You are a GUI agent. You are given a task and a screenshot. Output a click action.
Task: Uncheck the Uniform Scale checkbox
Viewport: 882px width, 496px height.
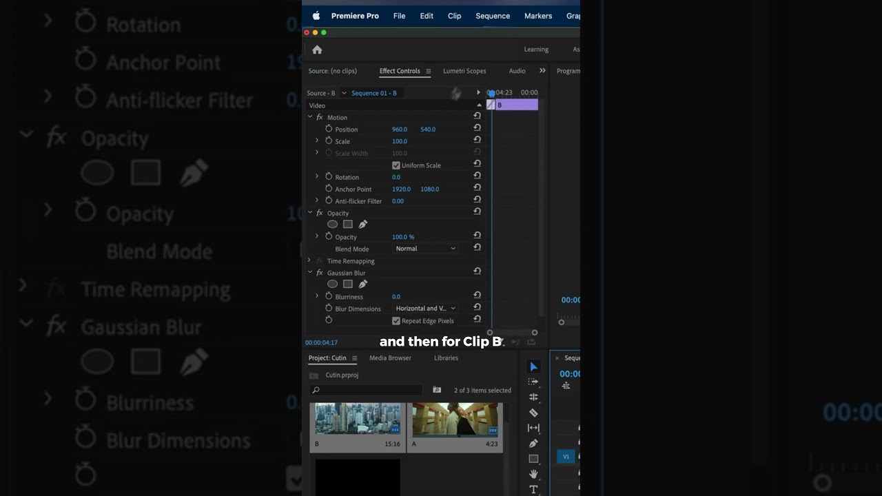pyautogui.click(x=396, y=165)
